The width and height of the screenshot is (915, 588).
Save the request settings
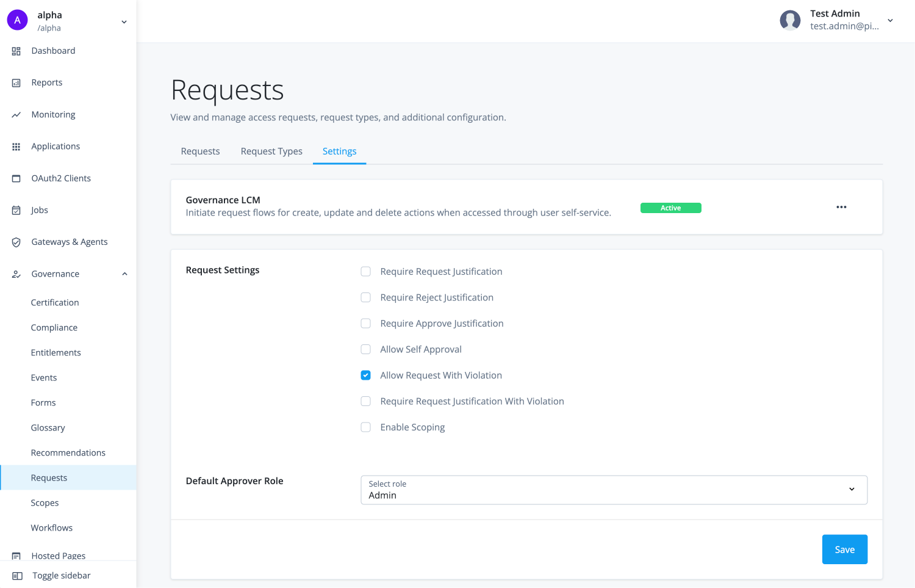coord(844,549)
